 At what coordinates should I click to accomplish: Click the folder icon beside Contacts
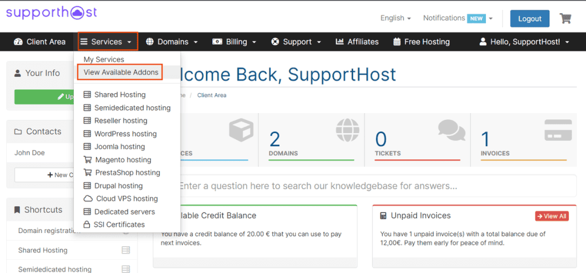click(x=18, y=132)
